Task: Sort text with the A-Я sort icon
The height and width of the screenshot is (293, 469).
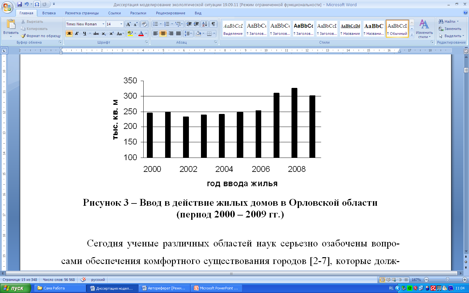Action: (x=205, y=24)
